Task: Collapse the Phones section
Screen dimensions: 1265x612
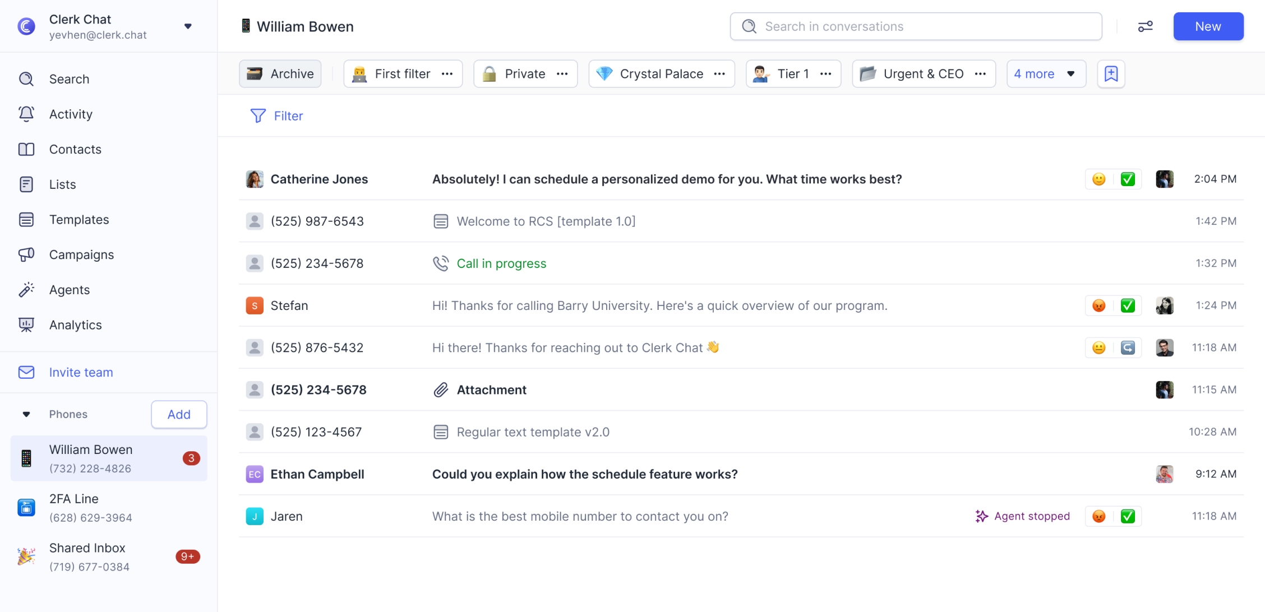Action: [26, 414]
